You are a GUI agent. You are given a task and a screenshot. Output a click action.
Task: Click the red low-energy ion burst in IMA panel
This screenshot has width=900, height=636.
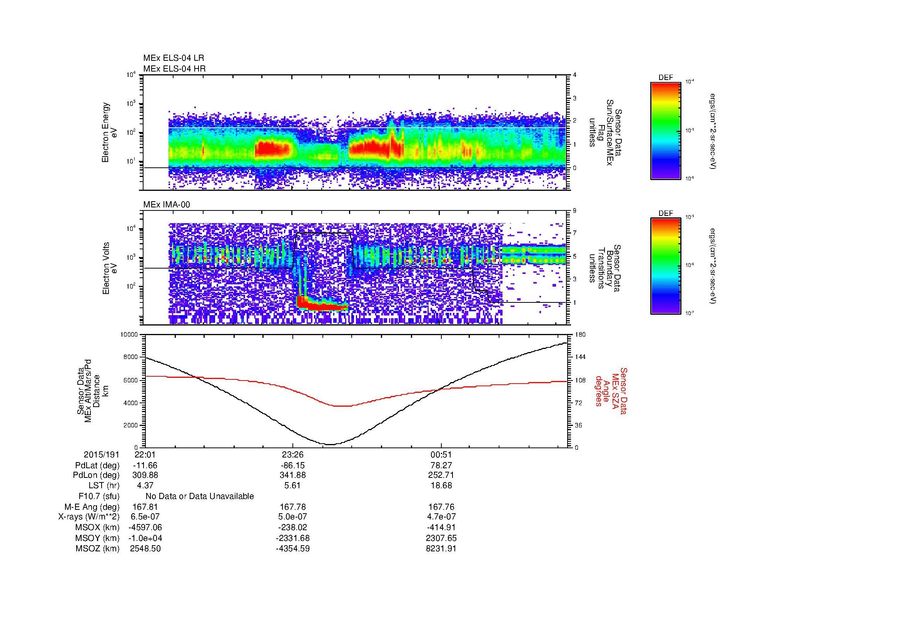pos(322,304)
